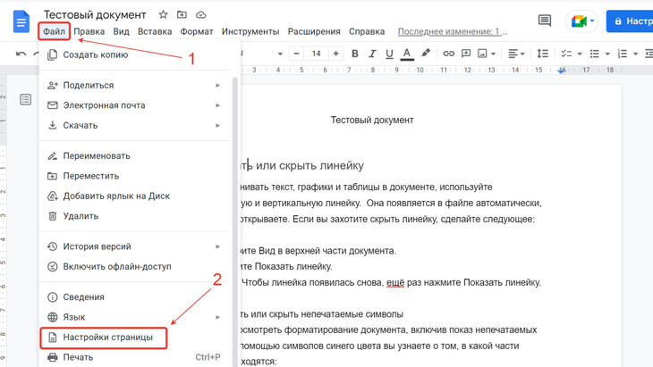Open the Последнее изменение link
This screenshot has width=653, height=367.
click(452, 31)
